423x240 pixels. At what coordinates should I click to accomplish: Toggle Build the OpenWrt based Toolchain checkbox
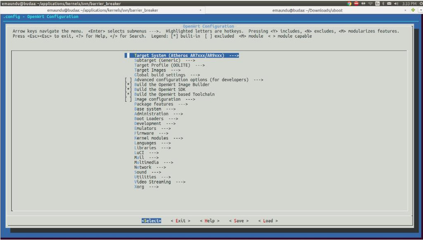[x=128, y=94]
